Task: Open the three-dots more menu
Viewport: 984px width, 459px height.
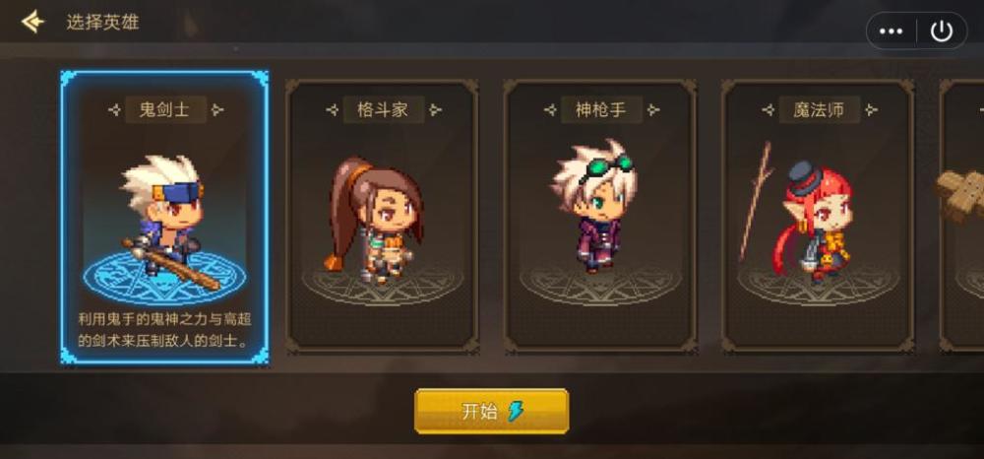Action: (891, 31)
